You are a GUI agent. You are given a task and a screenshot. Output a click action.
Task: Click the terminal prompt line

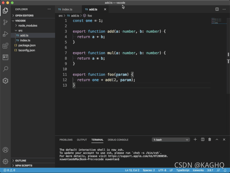[89, 159]
